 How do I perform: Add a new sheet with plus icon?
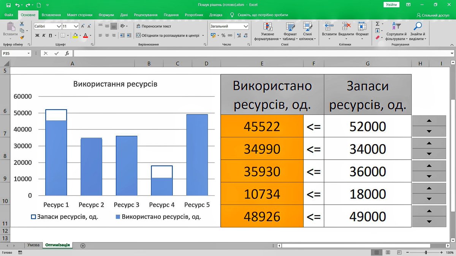point(83,245)
